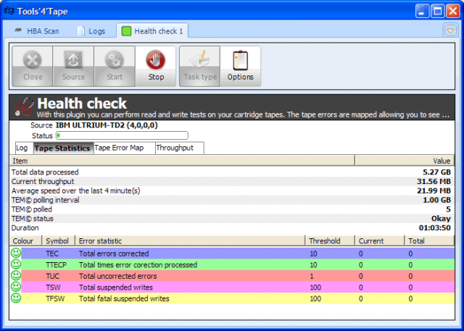Show the Throughput tab

(x=175, y=148)
